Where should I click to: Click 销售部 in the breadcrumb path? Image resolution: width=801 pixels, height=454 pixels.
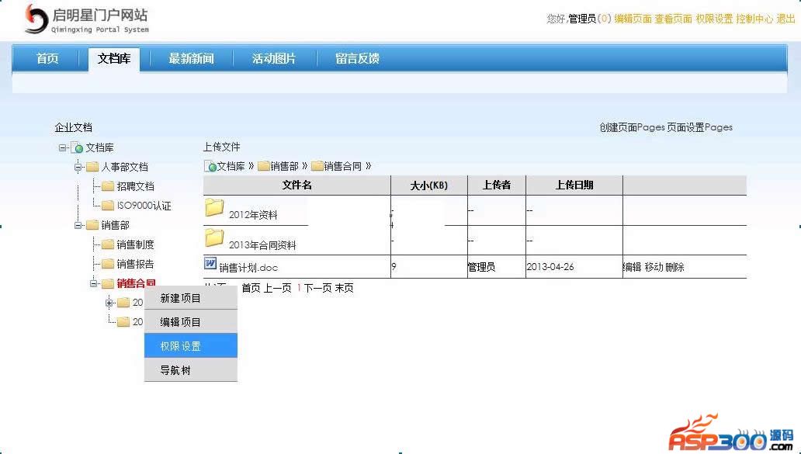click(284, 167)
